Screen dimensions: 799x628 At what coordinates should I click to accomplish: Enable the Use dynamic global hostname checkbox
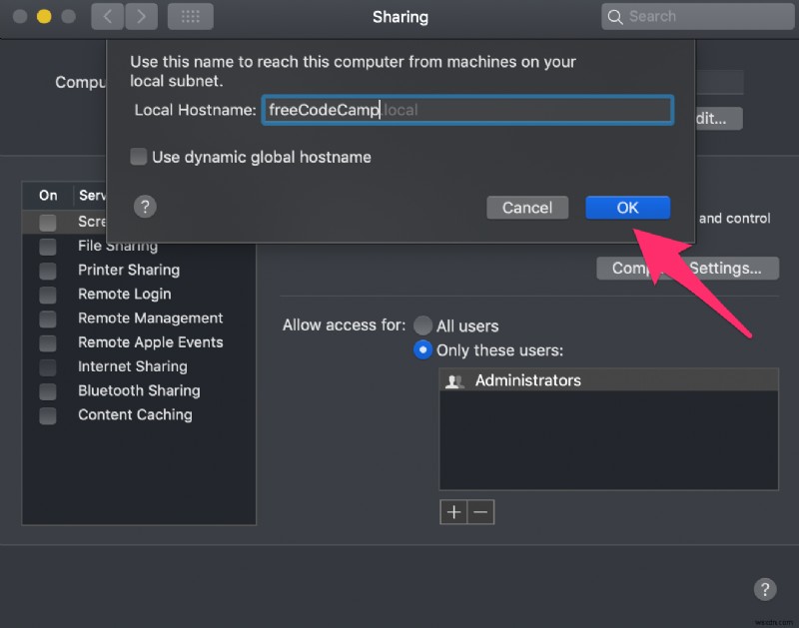click(x=138, y=157)
